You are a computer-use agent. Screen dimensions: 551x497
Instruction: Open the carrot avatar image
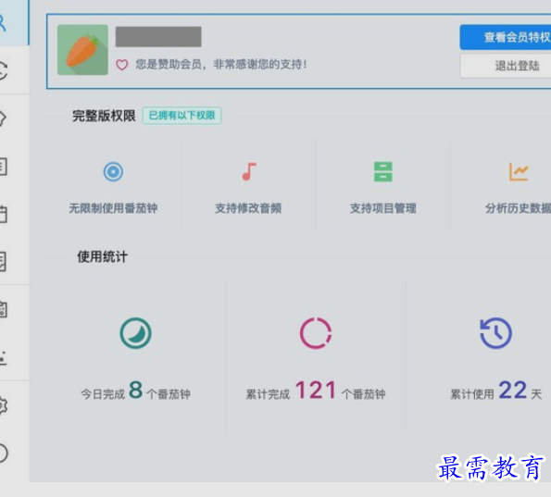[x=82, y=50]
